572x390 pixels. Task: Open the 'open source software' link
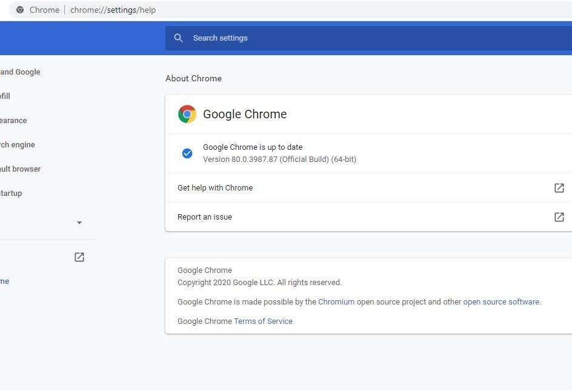pos(501,301)
